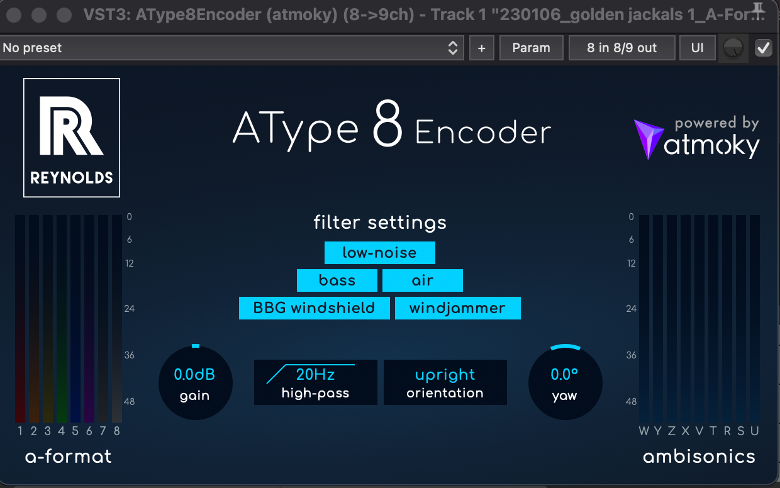Toggle the bass filter setting
Viewport: 780px width, 488px height.
coord(337,280)
